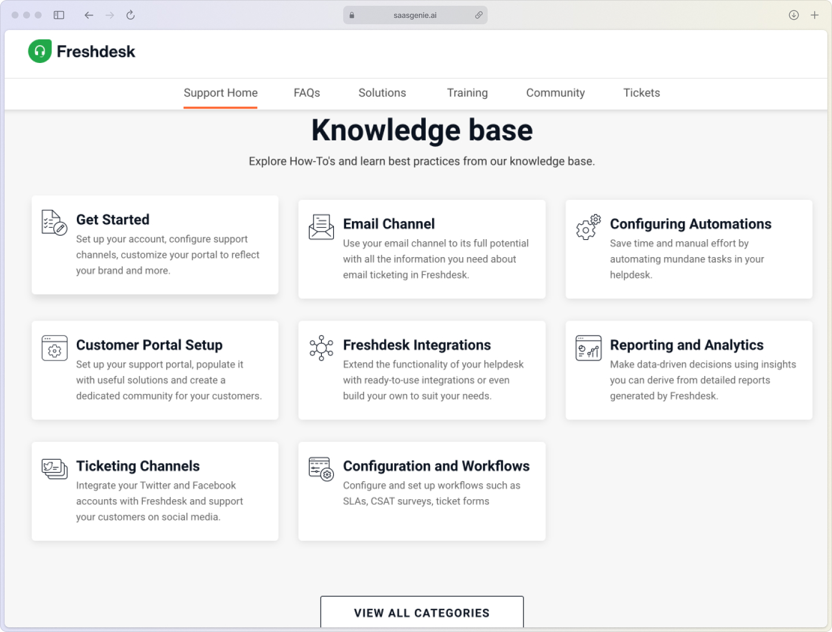Screen dimensions: 832x632
Task: Go forward with the browser forward arrow
Action: [110, 15]
